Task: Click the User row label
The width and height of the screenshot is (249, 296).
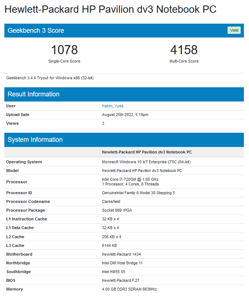Action: 11,106
